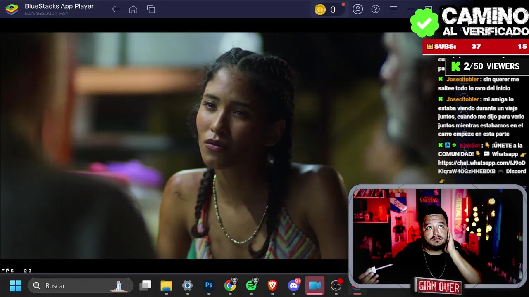Viewport: 529px width, 297px height.
Task: Open the BlueStacks hamburger menu
Action: (x=393, y=9)
